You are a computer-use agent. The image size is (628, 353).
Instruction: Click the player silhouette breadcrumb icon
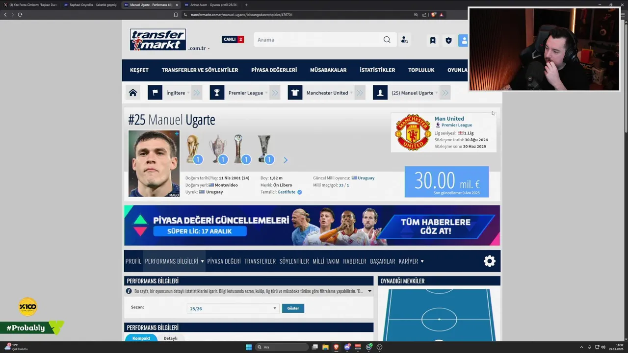[380, 93]
